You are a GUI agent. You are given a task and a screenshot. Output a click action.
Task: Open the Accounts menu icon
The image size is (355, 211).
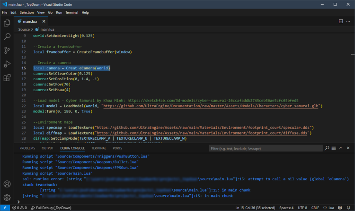coord(7,184)
